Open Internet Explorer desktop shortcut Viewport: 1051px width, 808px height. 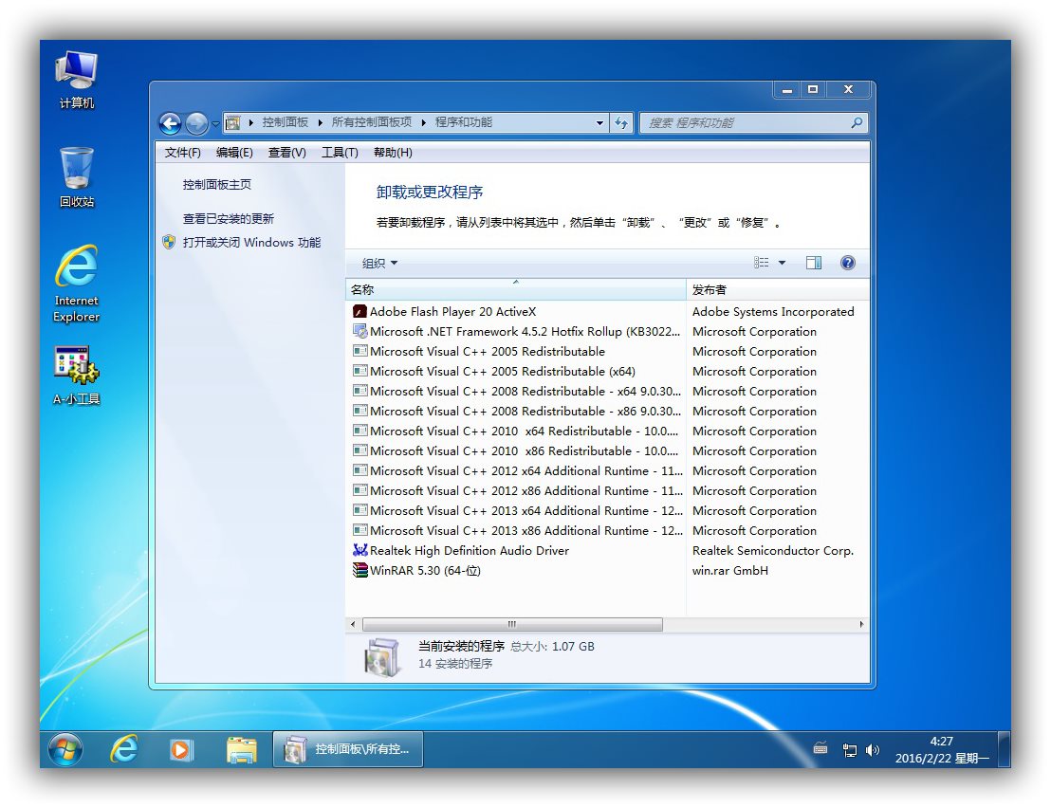[77, 285]
